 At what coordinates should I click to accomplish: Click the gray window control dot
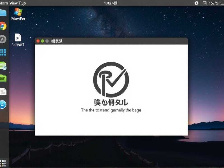click(47, 41)
